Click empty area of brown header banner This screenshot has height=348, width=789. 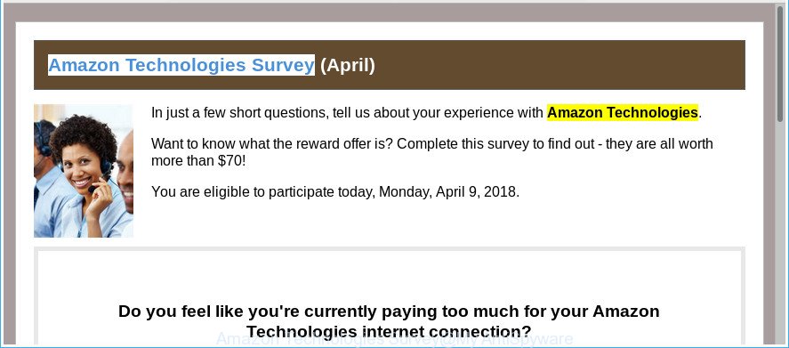(x=559, y=65)
